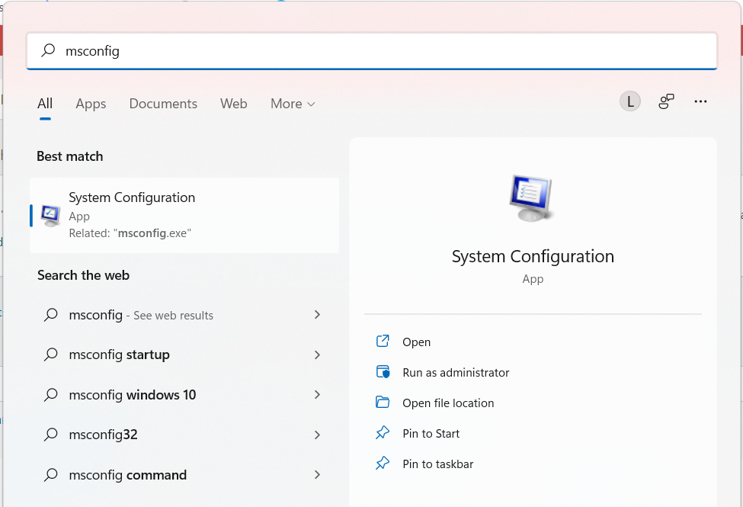Click search icon beside msconfig windows 10
This screenshot has width=743, height=507.
tap(51, 394)
